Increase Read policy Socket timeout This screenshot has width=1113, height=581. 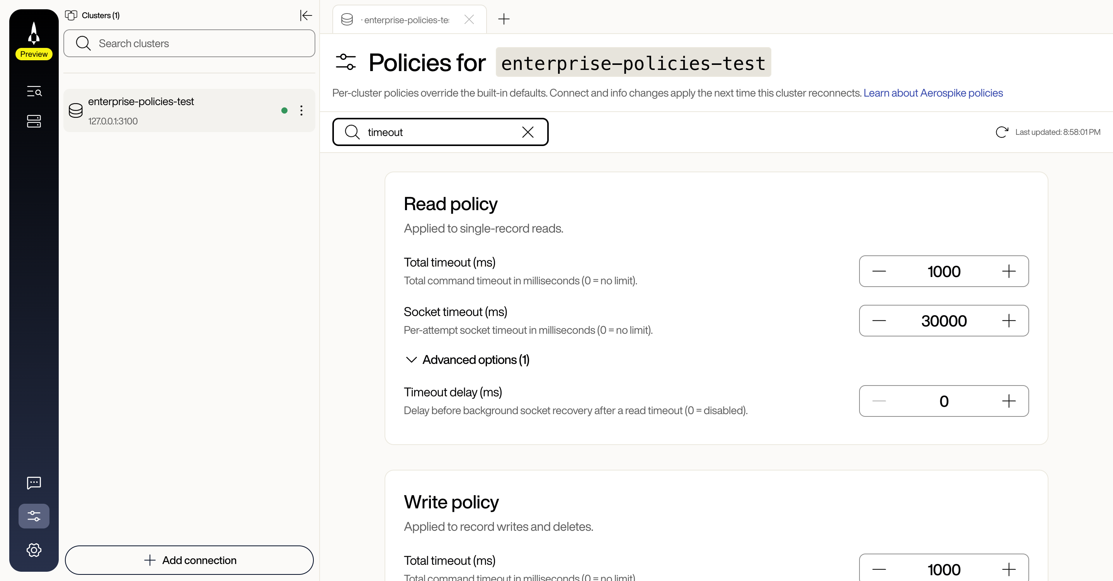[1008, 321]
